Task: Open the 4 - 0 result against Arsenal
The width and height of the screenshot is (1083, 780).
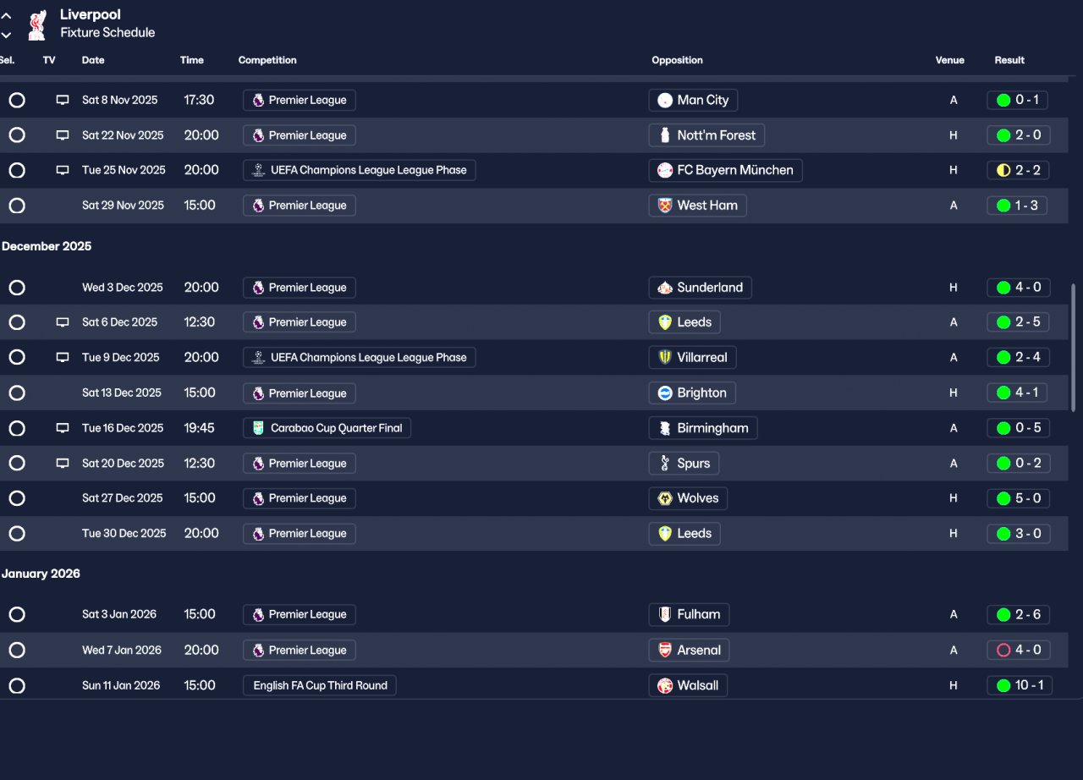Action: coord(1019,650)
